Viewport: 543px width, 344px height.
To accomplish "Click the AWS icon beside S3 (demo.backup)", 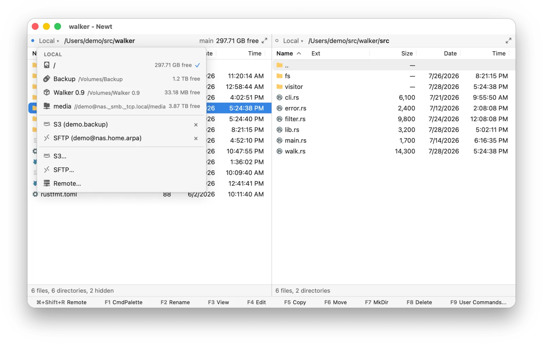I will click(x=47, y=124).
